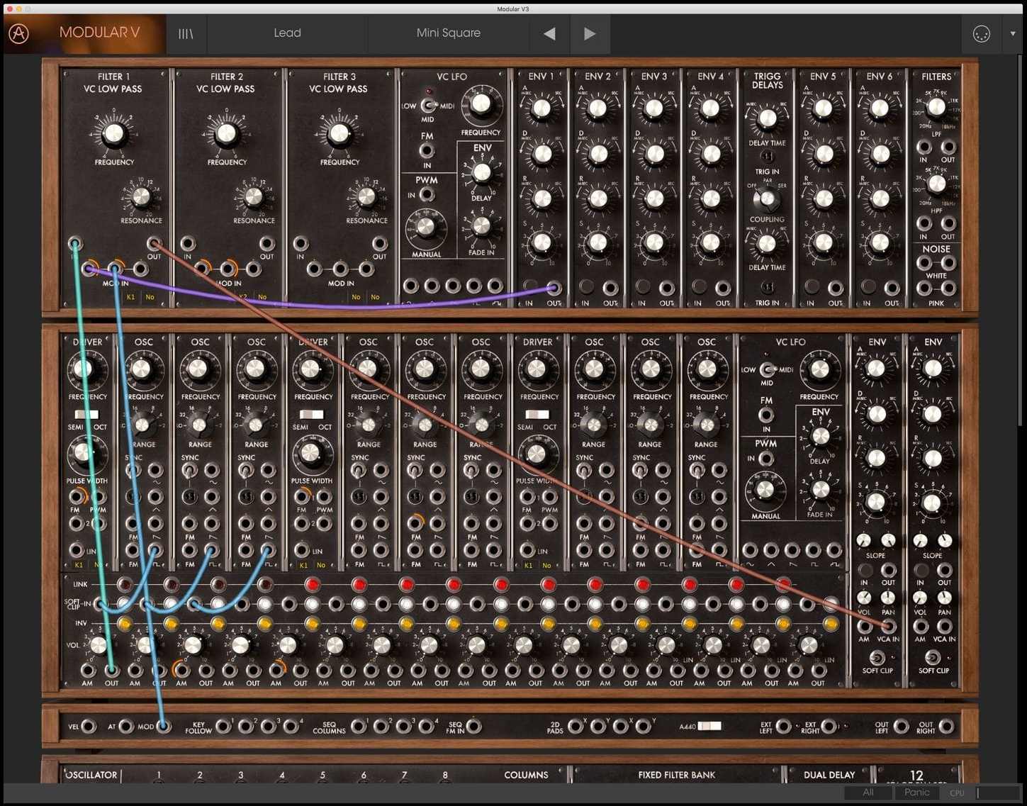Image resolution: width=1027 pixels, height=806 pixels.
Task: Click the HPF IN jack in FILTERS
Action: click(924, 224)
